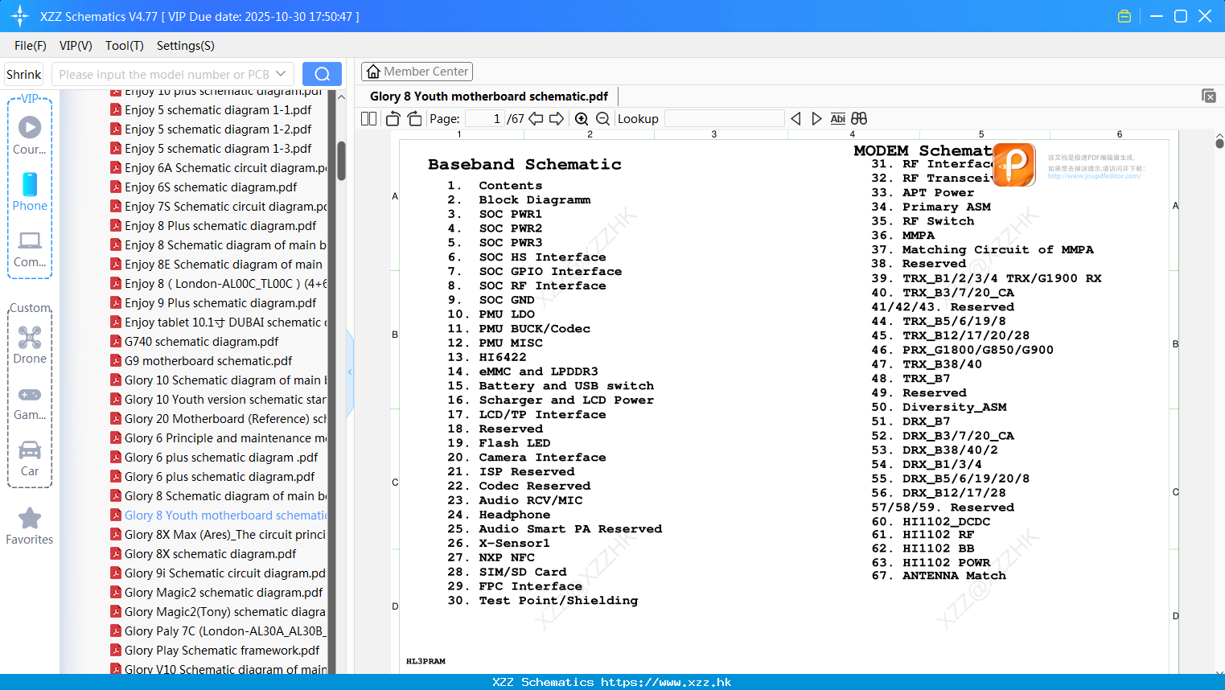
Task: Go to next page arrow
Action: (557, 119)
